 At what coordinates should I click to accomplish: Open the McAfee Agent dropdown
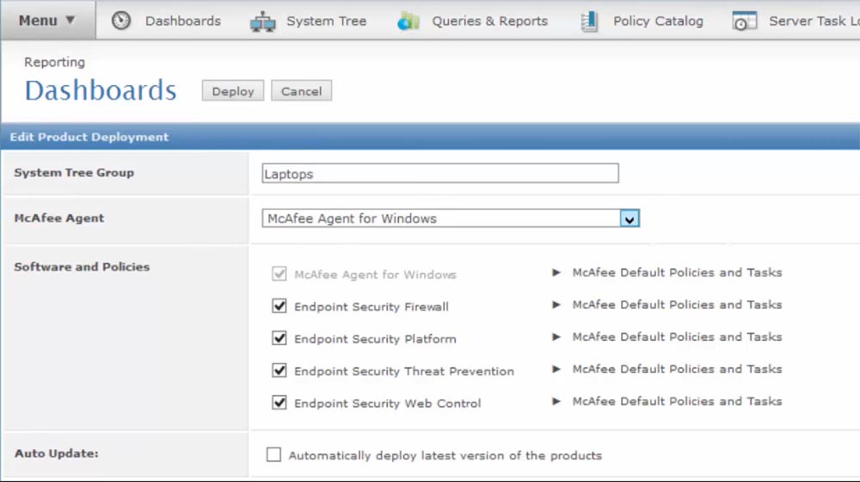(x=630, y=219)
